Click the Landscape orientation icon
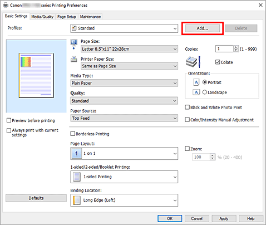This screenshot has height=225, width=266. (x=196, y=92)
